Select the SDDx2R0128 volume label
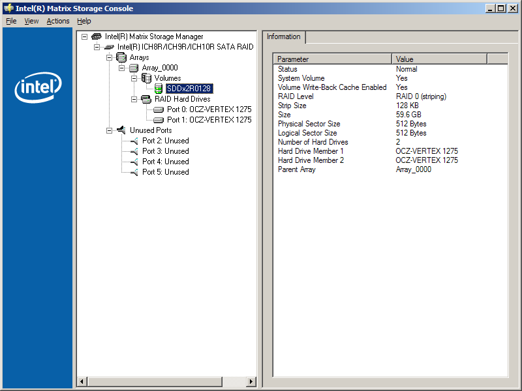This screenshot has height=391, width=522. tap(189, 89)
